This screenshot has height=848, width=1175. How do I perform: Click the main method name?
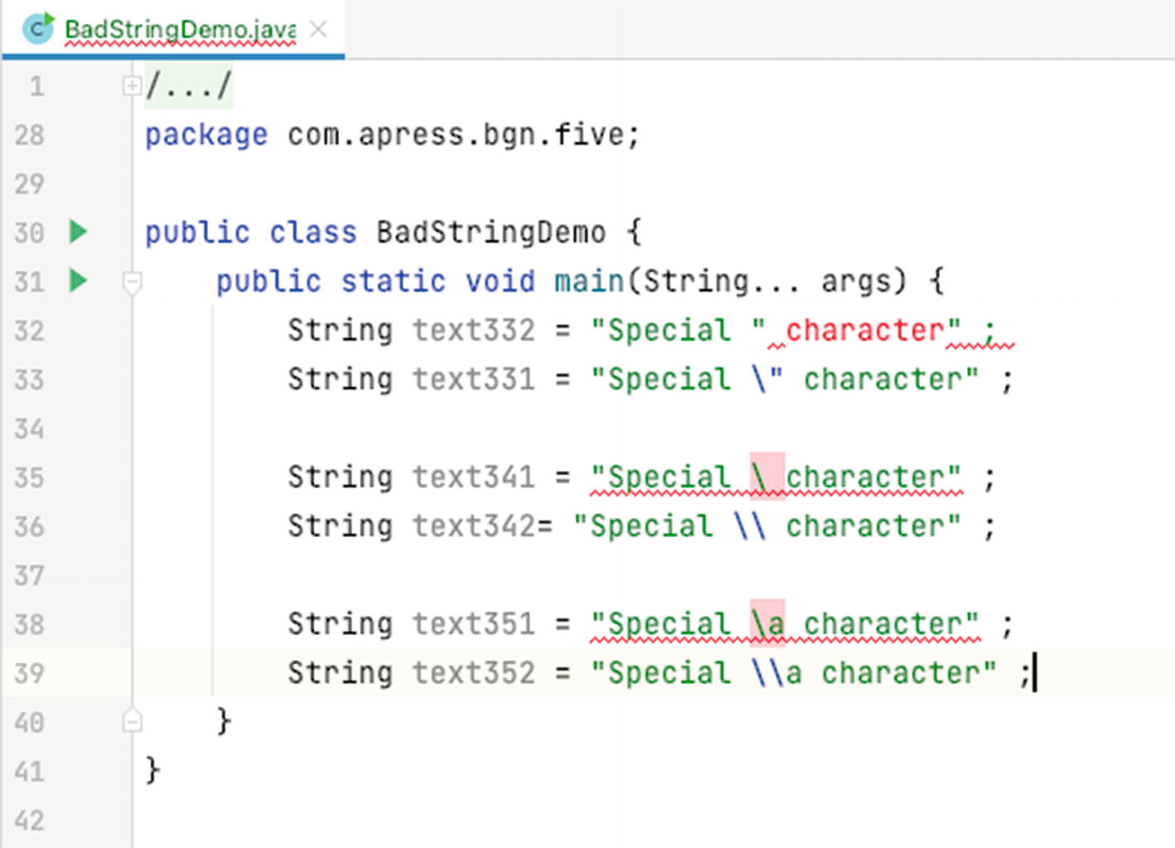pos(589,282)
